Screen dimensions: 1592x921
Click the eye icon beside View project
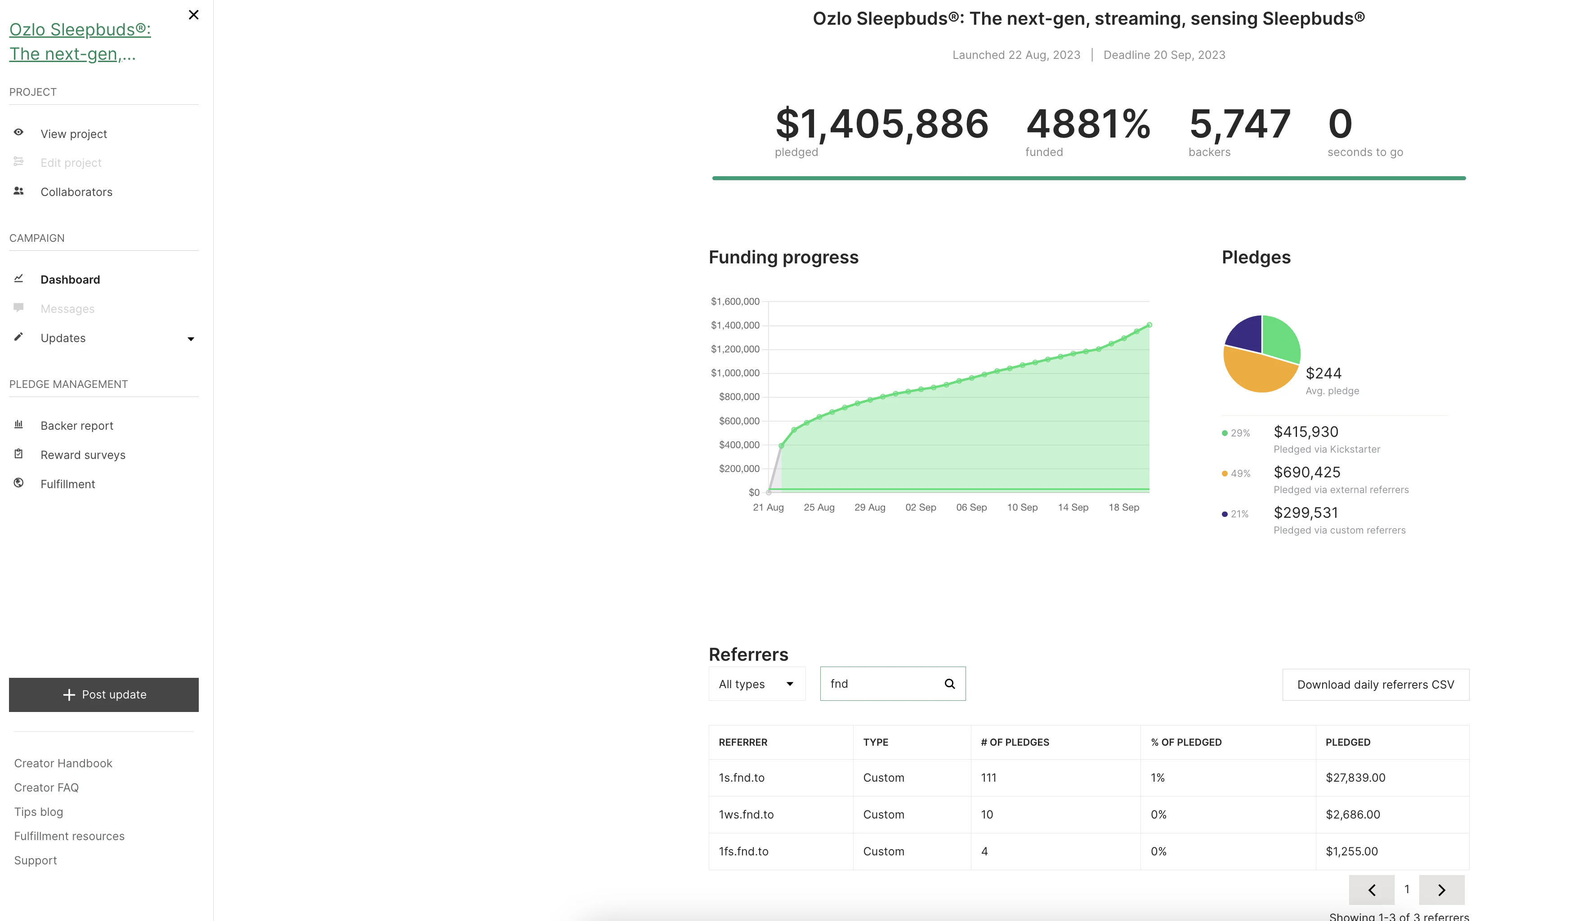point(19,133)
